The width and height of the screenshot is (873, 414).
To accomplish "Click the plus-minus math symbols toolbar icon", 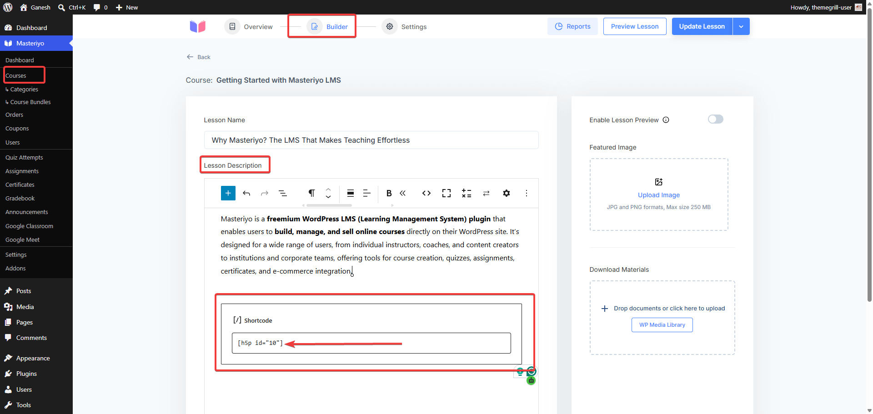I will [x=467, y=193].
